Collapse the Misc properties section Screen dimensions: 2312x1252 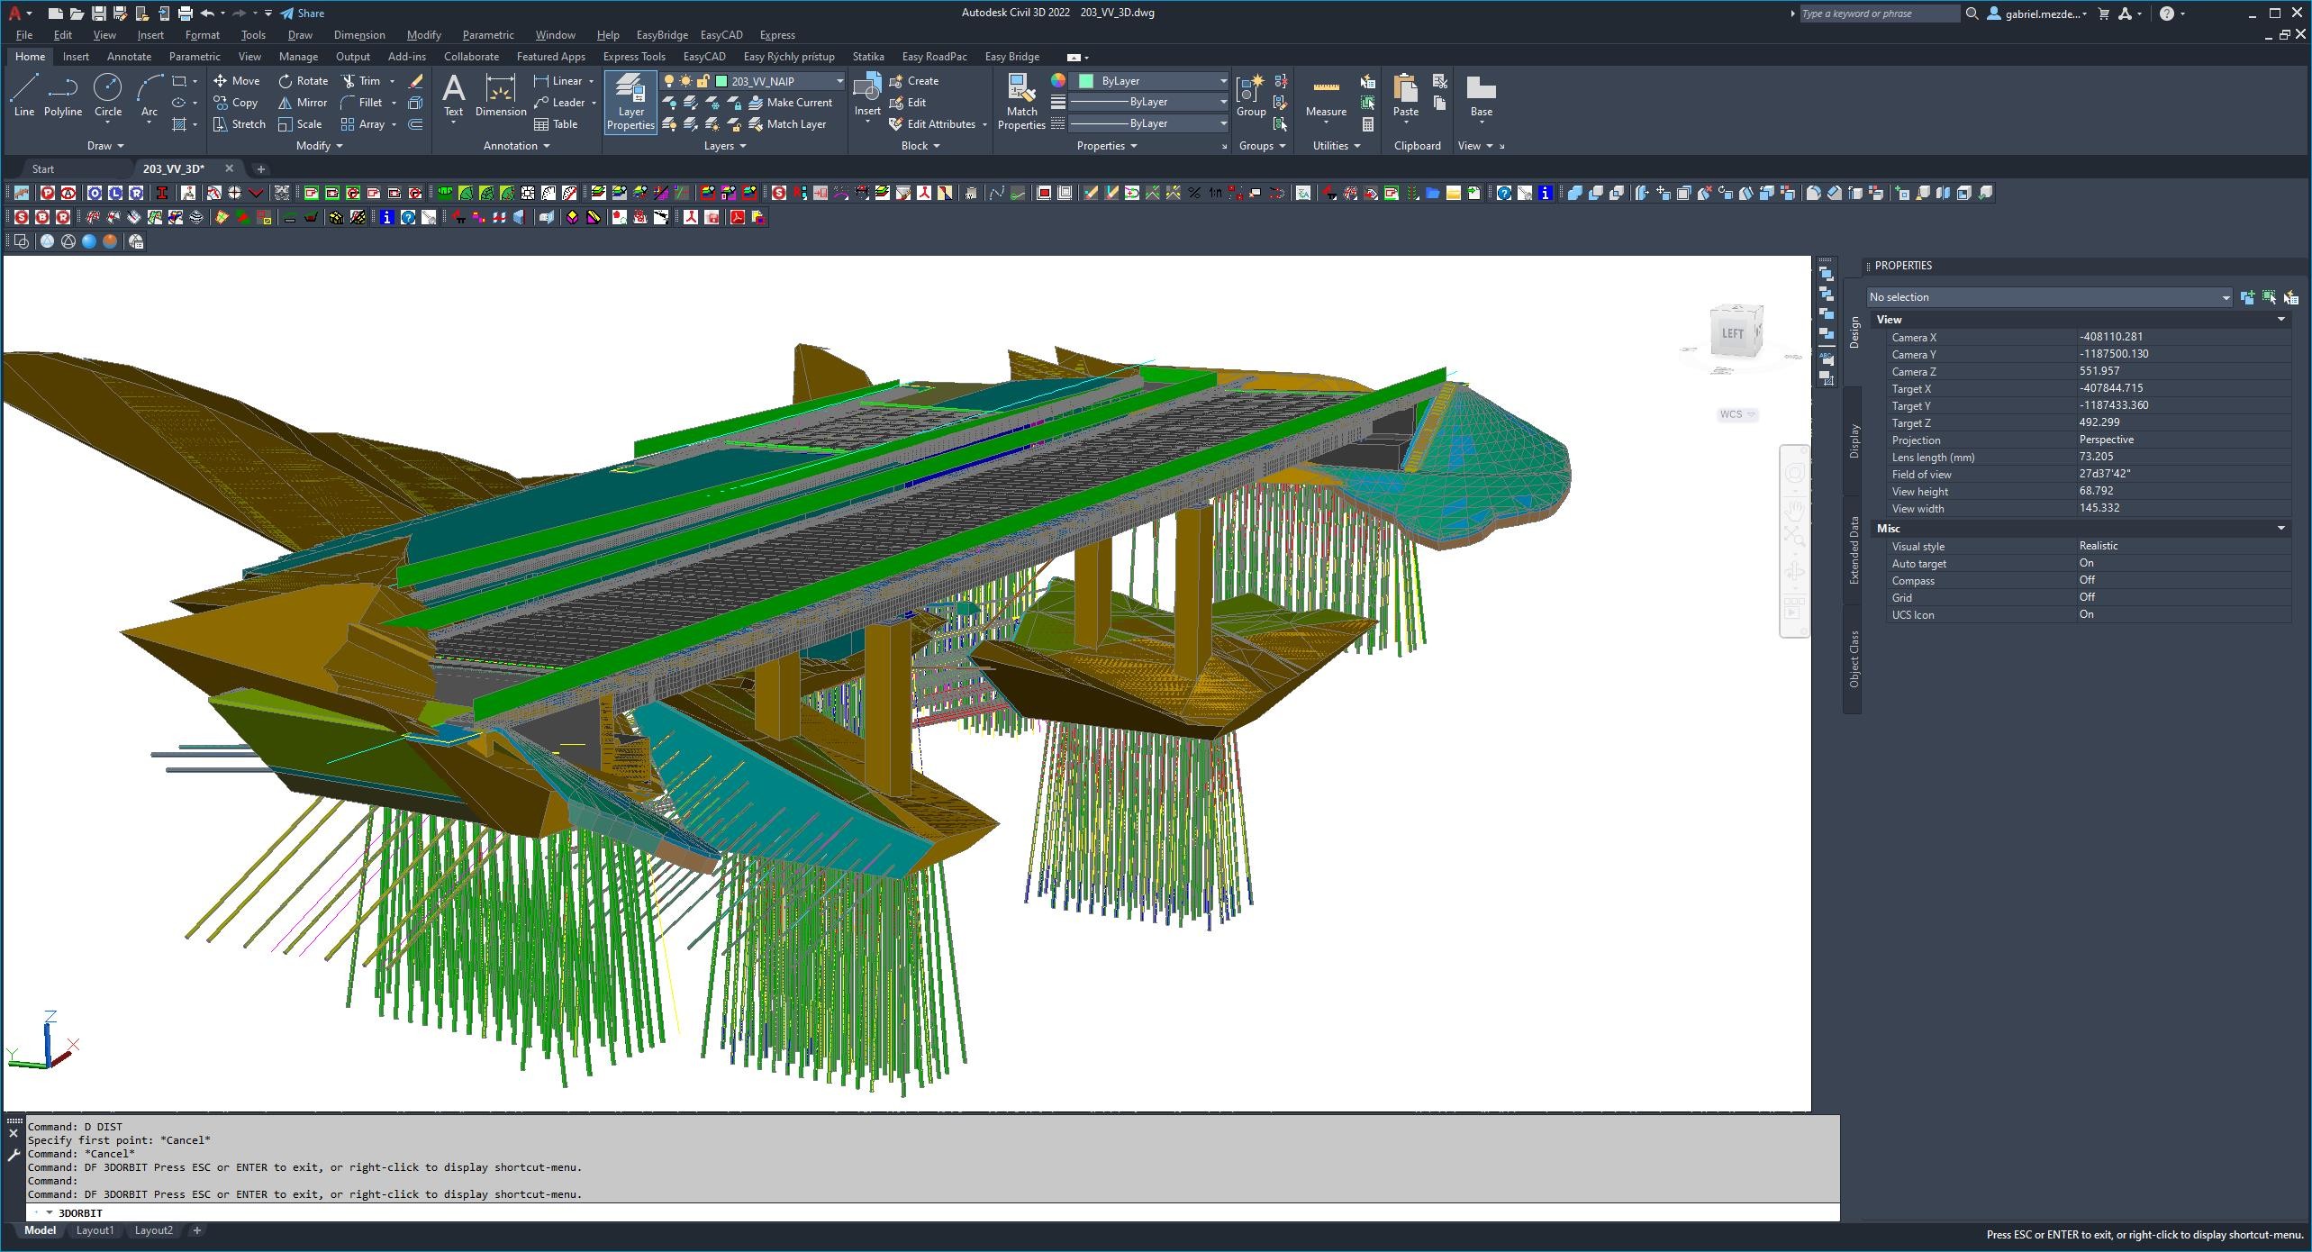pos(2280,529)
